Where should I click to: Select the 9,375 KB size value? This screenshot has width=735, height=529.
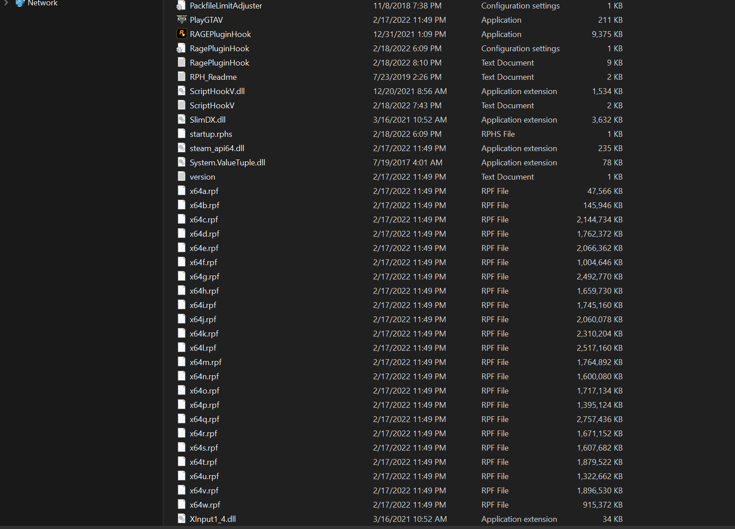[x=607, y=34]
